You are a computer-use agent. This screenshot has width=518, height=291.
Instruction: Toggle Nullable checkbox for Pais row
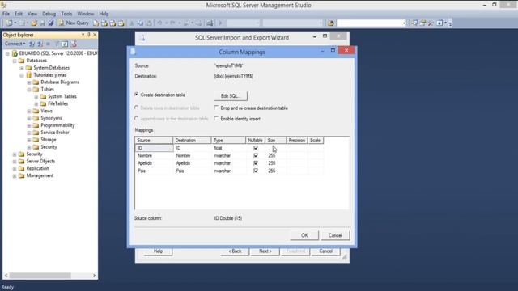click(x=256, y=171)
